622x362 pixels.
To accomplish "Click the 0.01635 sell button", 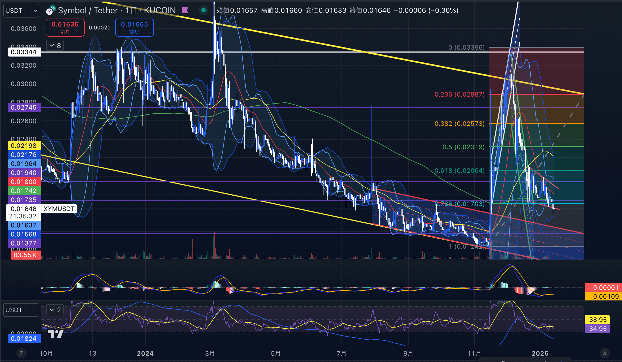I will pos(65,28).
